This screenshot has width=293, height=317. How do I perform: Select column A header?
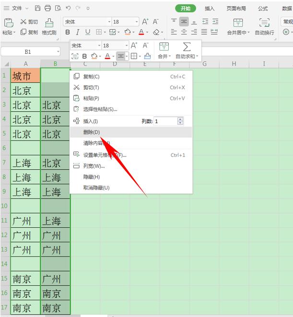25,64
